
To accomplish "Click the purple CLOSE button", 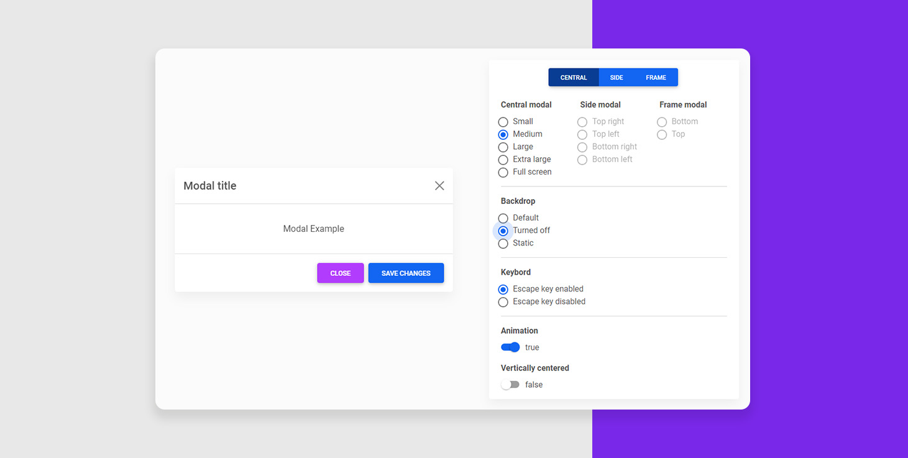I will coord(340,273).
